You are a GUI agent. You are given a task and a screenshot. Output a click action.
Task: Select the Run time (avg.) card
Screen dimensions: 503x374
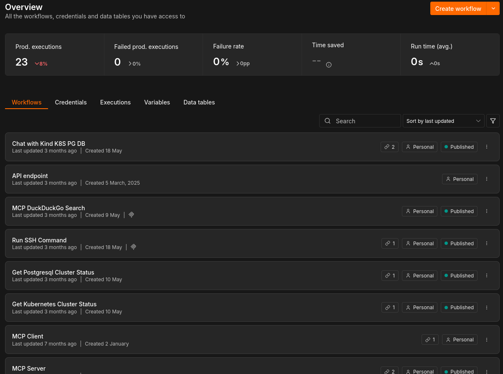tap(450, 55)
